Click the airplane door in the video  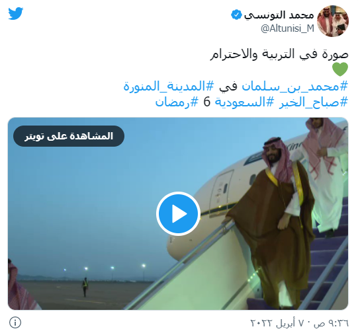click(x=222, y=191)
